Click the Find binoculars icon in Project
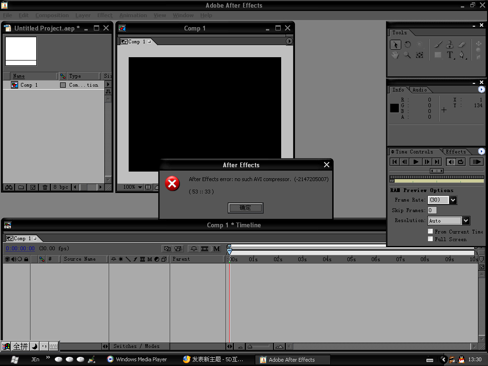Viewport: 488px width, 366px height. 9,187
